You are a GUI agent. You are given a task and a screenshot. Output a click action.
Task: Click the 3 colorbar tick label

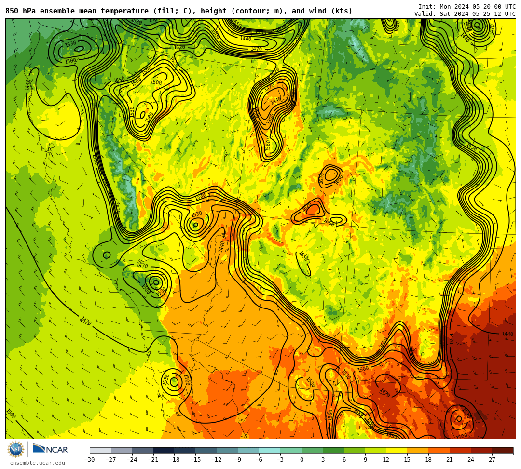[323, 460]
